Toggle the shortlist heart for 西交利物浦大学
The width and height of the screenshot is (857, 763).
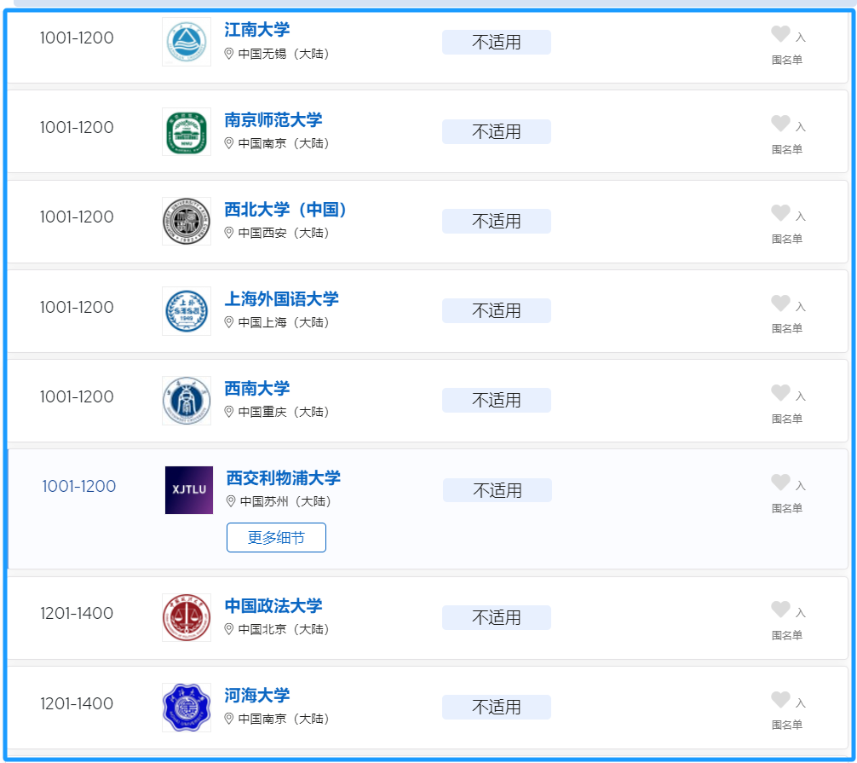780,481
